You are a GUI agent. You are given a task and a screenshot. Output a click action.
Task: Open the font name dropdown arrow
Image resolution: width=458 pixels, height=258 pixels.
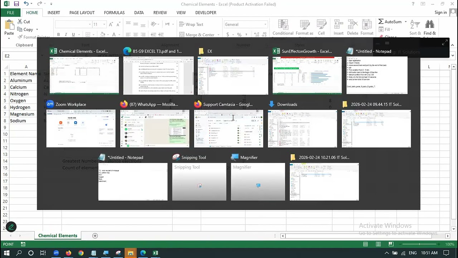coord(89,24)
